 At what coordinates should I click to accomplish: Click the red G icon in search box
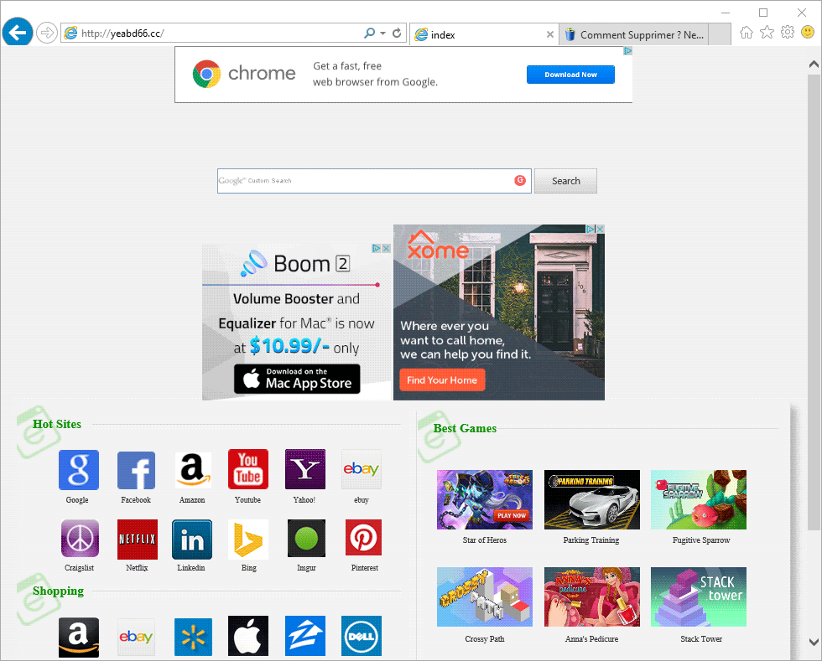tap(520, 180)
